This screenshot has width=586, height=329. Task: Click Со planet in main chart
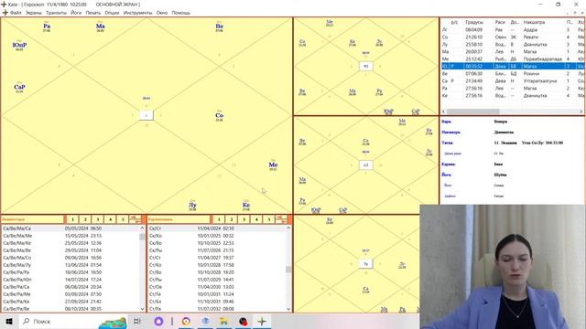click(x=220, y=116)
